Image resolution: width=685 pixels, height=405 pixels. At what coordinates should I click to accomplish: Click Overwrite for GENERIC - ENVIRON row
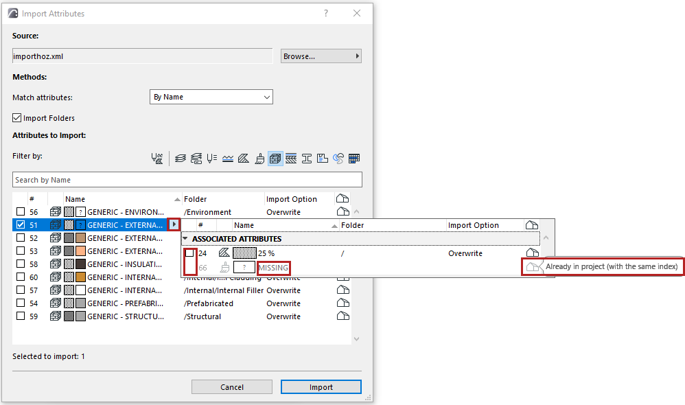click(283, 212)
